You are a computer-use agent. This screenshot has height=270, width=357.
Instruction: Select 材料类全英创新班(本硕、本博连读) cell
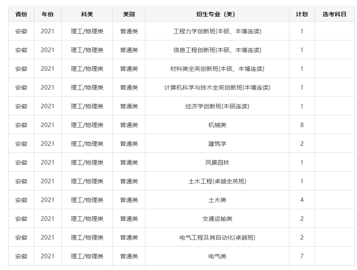click(x=217, y=69)
